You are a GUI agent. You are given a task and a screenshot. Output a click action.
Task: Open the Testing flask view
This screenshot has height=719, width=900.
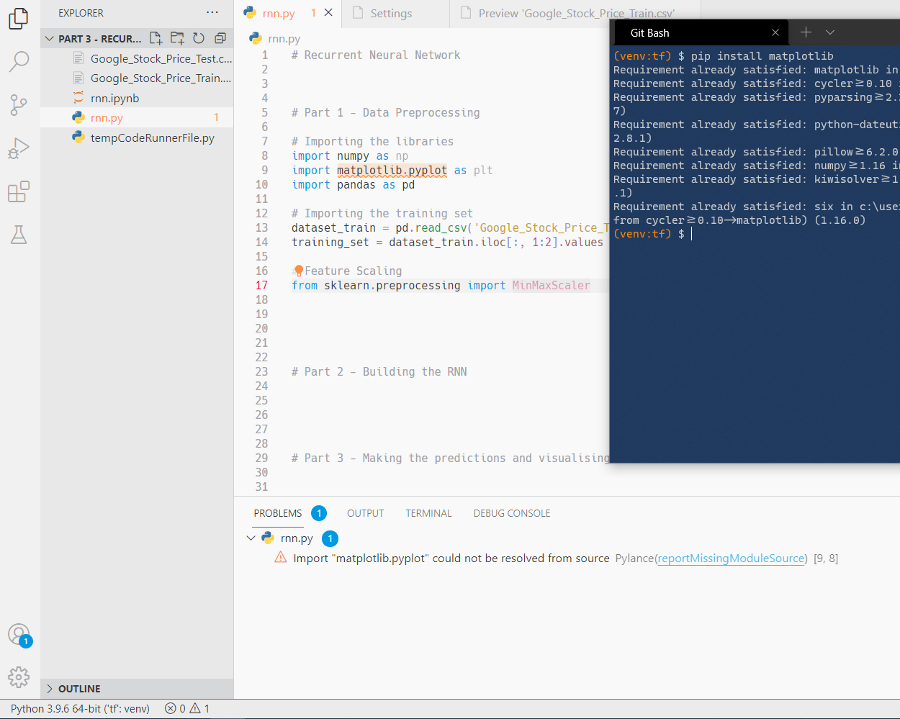point(19,235)
